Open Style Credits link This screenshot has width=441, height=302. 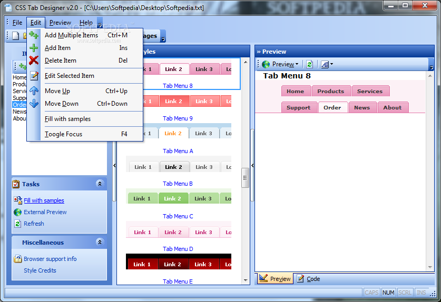[x=40, y=270]
